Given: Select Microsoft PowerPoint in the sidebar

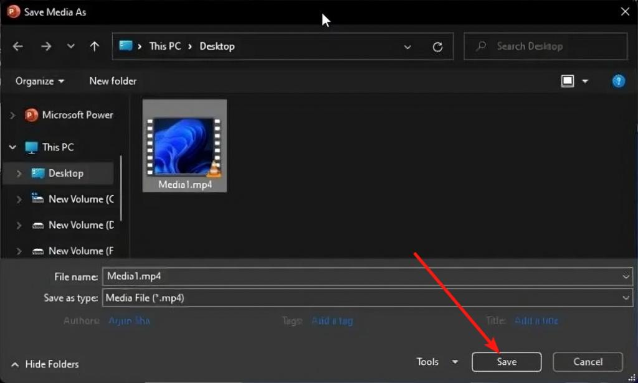Looking at the screenshot, I should [78, 115].
